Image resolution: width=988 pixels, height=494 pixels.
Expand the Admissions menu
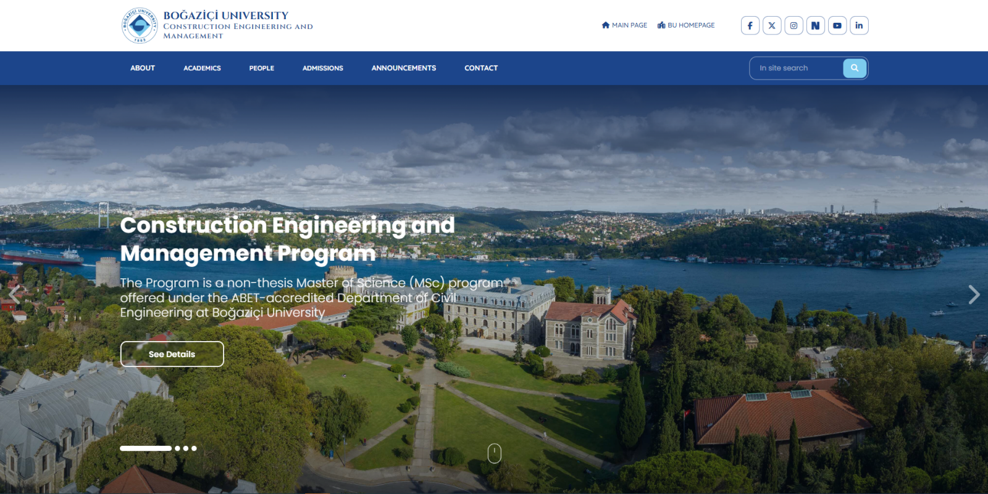point(322,68)
